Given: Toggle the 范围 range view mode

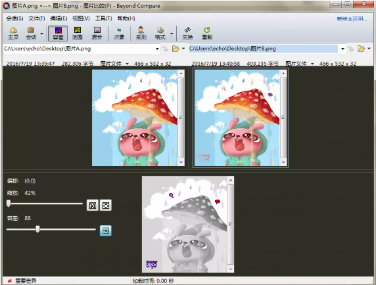Looking at the screenshot, I should click(x=77, y=33).
